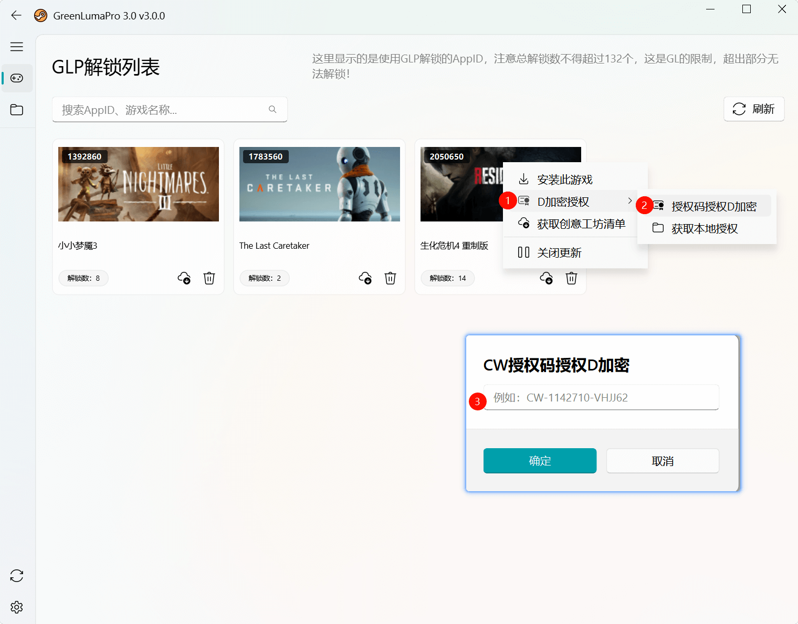The width and height of the screenshot is (798, 624).
Task: Open the hamburger navigation menu
Action: point(17,47)
